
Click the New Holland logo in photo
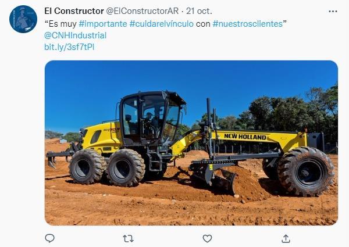click(x=245, y=137)
